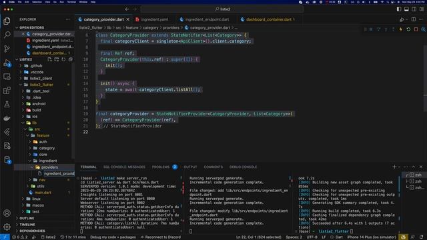Switch to the dashboard_container.dart tab

click(x=268, y=19)
